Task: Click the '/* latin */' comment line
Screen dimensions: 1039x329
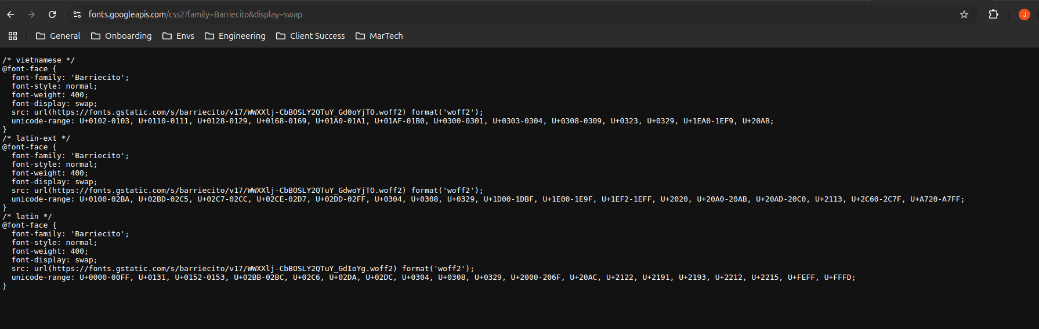Action: tap(27, 217)
